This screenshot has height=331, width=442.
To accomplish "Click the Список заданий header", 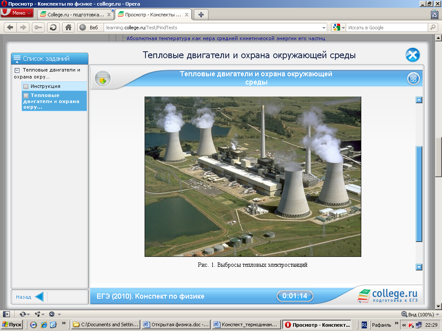I will tap(50, 59).
